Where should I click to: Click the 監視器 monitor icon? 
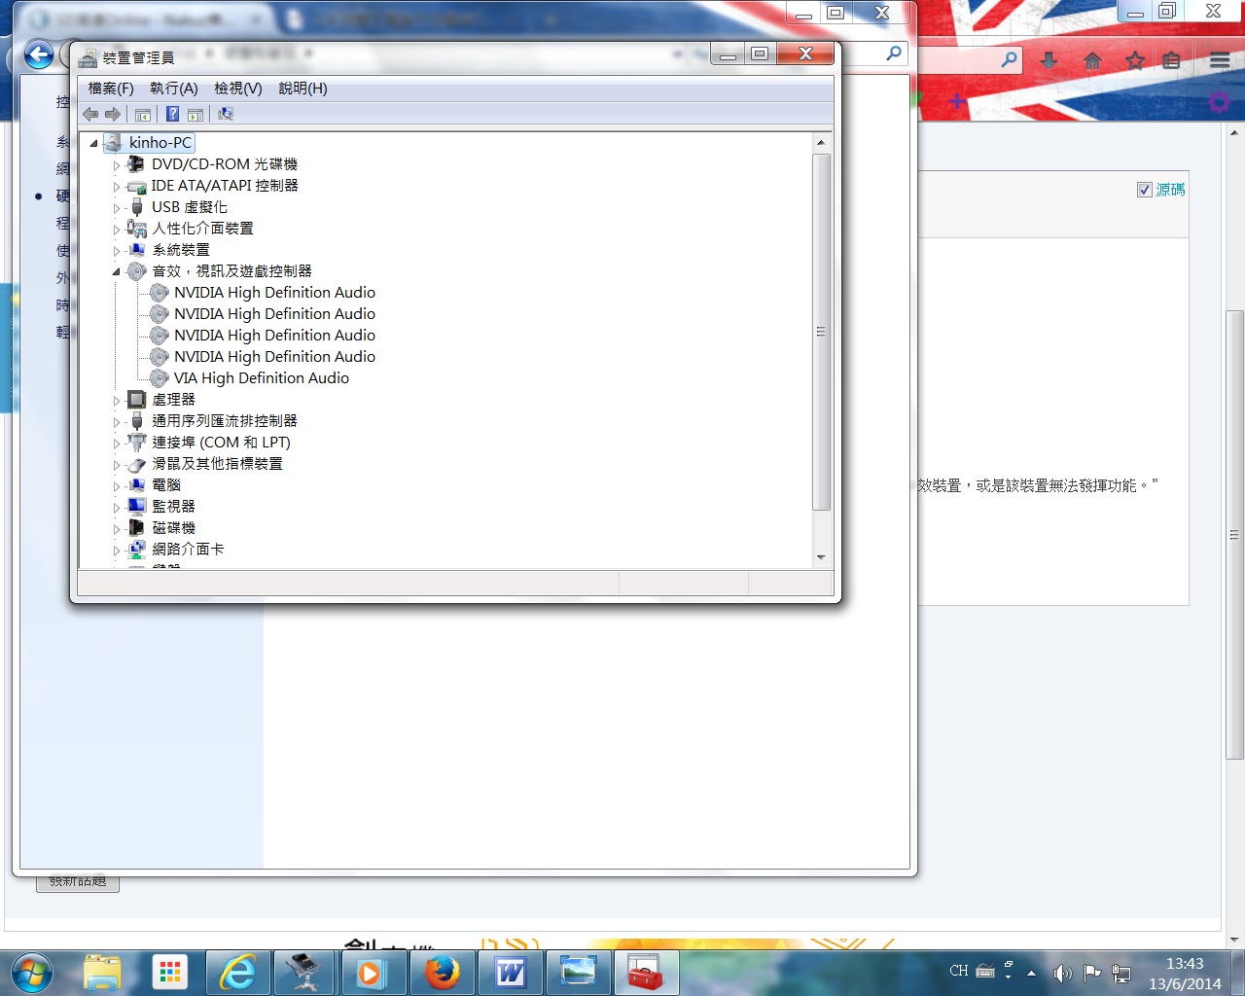pos(137,507)
